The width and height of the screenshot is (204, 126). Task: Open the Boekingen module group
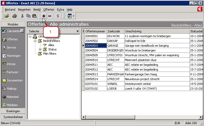click(x=13, y=111)
